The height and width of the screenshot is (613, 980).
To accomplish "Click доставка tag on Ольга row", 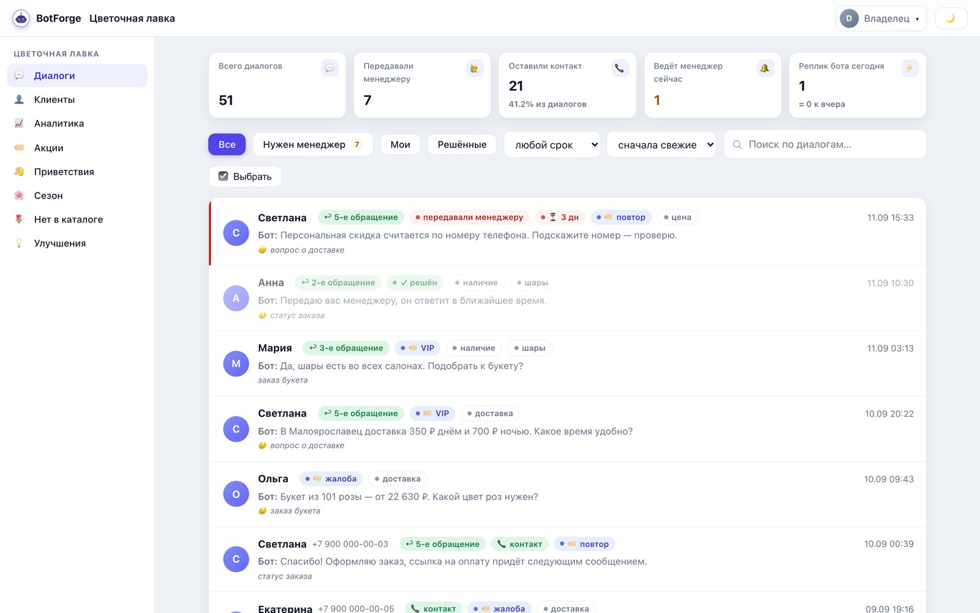I will [398, 479].
